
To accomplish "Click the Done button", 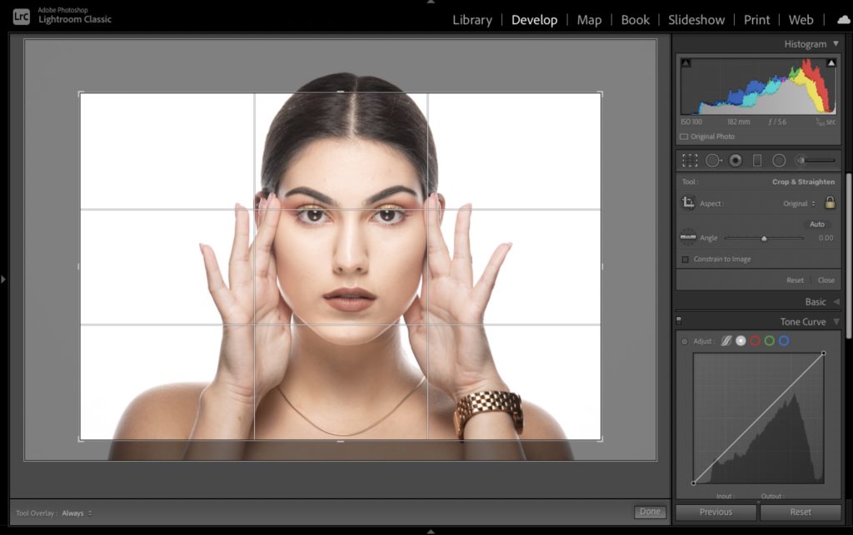I will pos(650,512).
